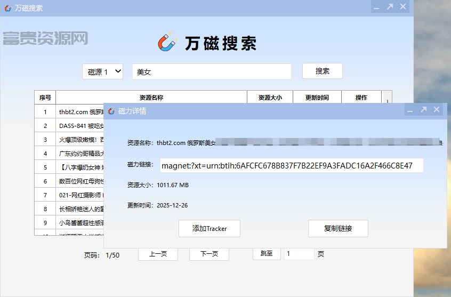Click the 操作 column header
The width and height of the screenshot is (451, 297).
click(x=361, y=98)
